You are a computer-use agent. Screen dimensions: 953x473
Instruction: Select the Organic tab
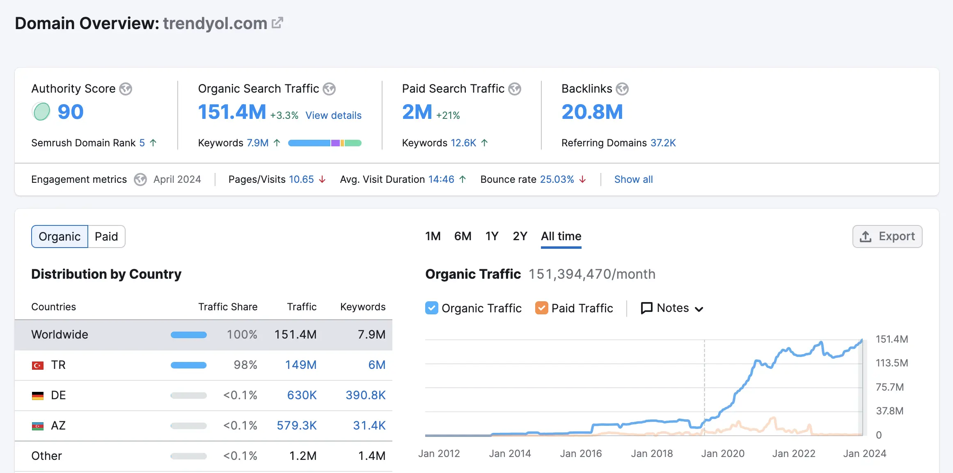coord(59,236)
